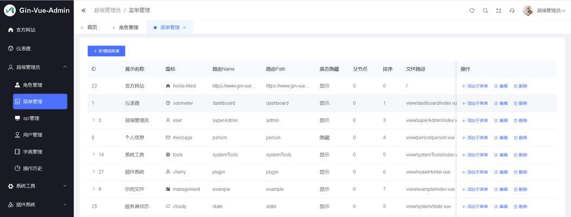Click view/routerHolder.vue file path cell
This screenshot has height=217, width=571.
point(430,172)
